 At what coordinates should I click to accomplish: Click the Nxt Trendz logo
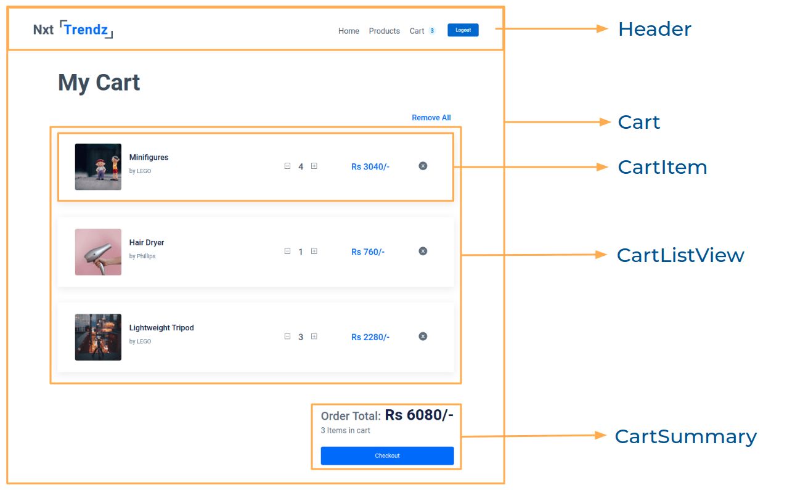[x=73, y=30]
